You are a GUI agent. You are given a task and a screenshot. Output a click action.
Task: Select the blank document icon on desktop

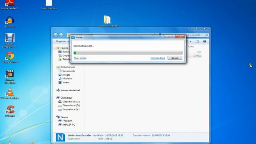coord(49,3)
